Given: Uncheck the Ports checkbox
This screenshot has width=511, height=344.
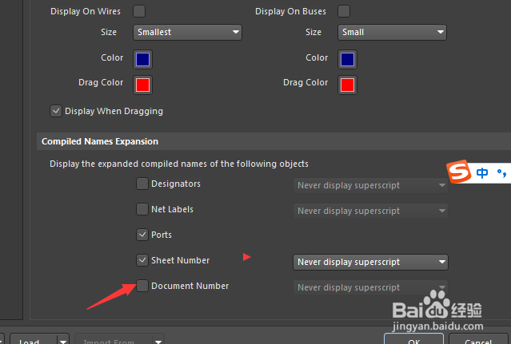Looking at the screenshot, I should (142, 235).
